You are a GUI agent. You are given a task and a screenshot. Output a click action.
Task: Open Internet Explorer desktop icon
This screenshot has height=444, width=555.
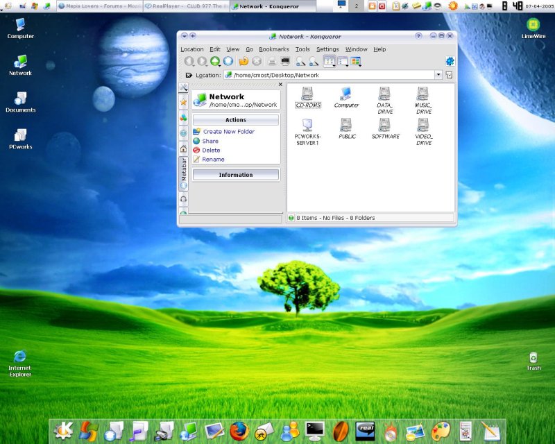(x=20, y=364)
